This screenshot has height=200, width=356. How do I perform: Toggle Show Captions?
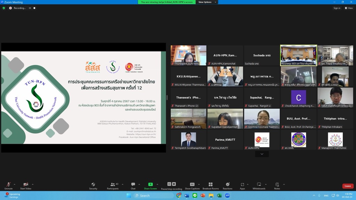[192, 186]
